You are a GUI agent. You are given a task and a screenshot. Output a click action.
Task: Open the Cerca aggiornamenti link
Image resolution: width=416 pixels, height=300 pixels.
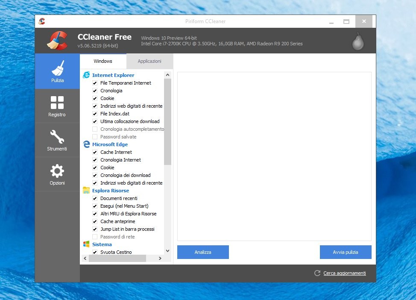(344, 273)
